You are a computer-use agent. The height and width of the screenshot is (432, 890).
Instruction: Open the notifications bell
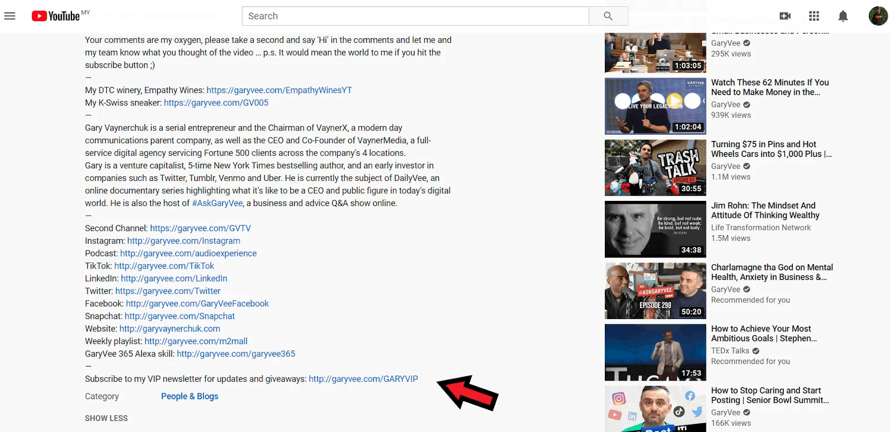[843, 16]
